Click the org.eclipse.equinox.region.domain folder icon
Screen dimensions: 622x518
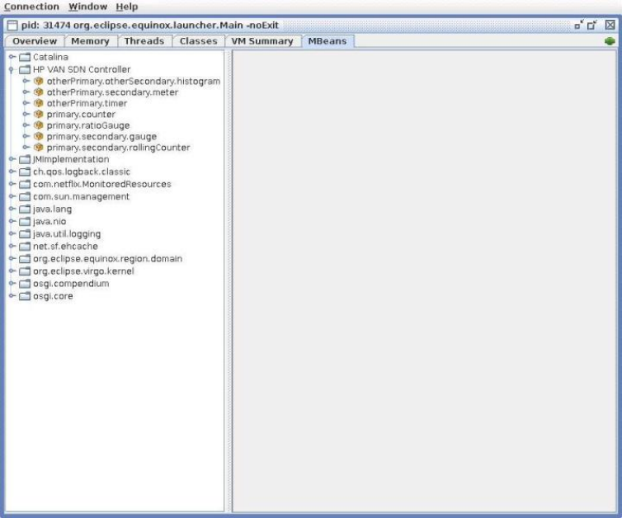coord(25,259)
